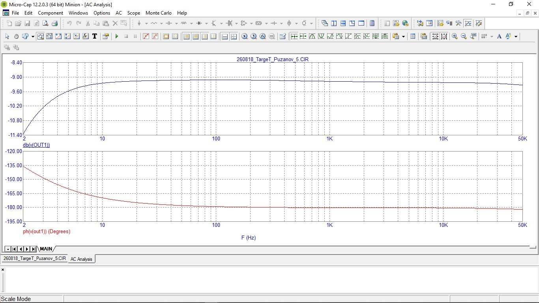The image size is (539, 303).
Task: Expand the Opamp component dropdown arrow
Action: 251,23
